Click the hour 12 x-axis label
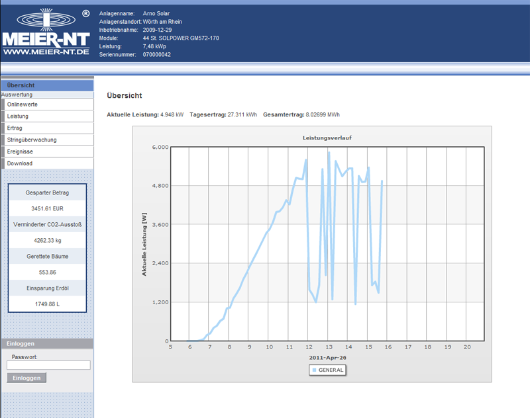The height and width of the screenshot is (418, 530). tap(309, 347)
